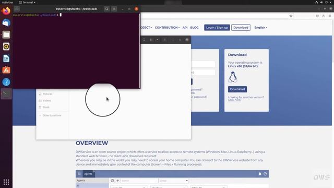Click the first login input field on the webpage
334x188 pixels.
pyautogui.click(x=203, y=64)
